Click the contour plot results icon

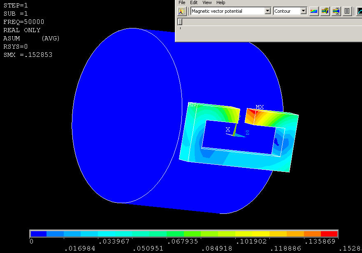(x=314, y=11)
